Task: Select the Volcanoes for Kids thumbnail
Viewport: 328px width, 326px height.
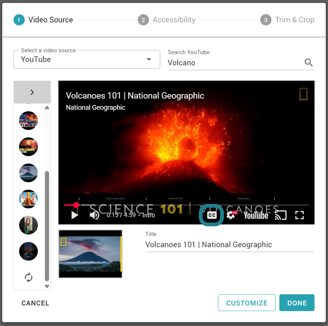Action: tap(28, 147)
